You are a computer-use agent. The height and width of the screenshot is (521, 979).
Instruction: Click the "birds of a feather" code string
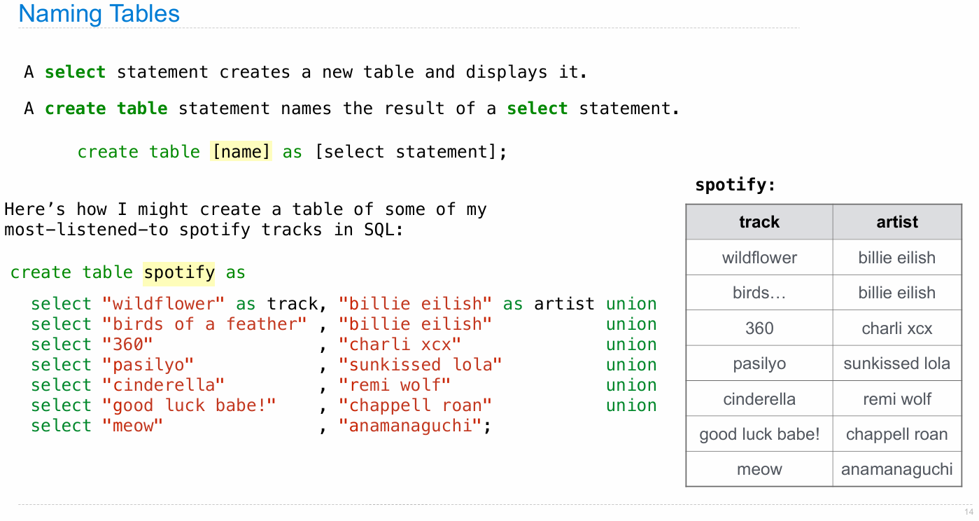click(204, 324)
